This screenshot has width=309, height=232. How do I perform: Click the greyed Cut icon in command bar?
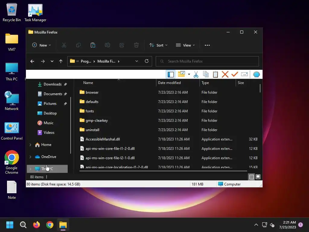point(64,45)
